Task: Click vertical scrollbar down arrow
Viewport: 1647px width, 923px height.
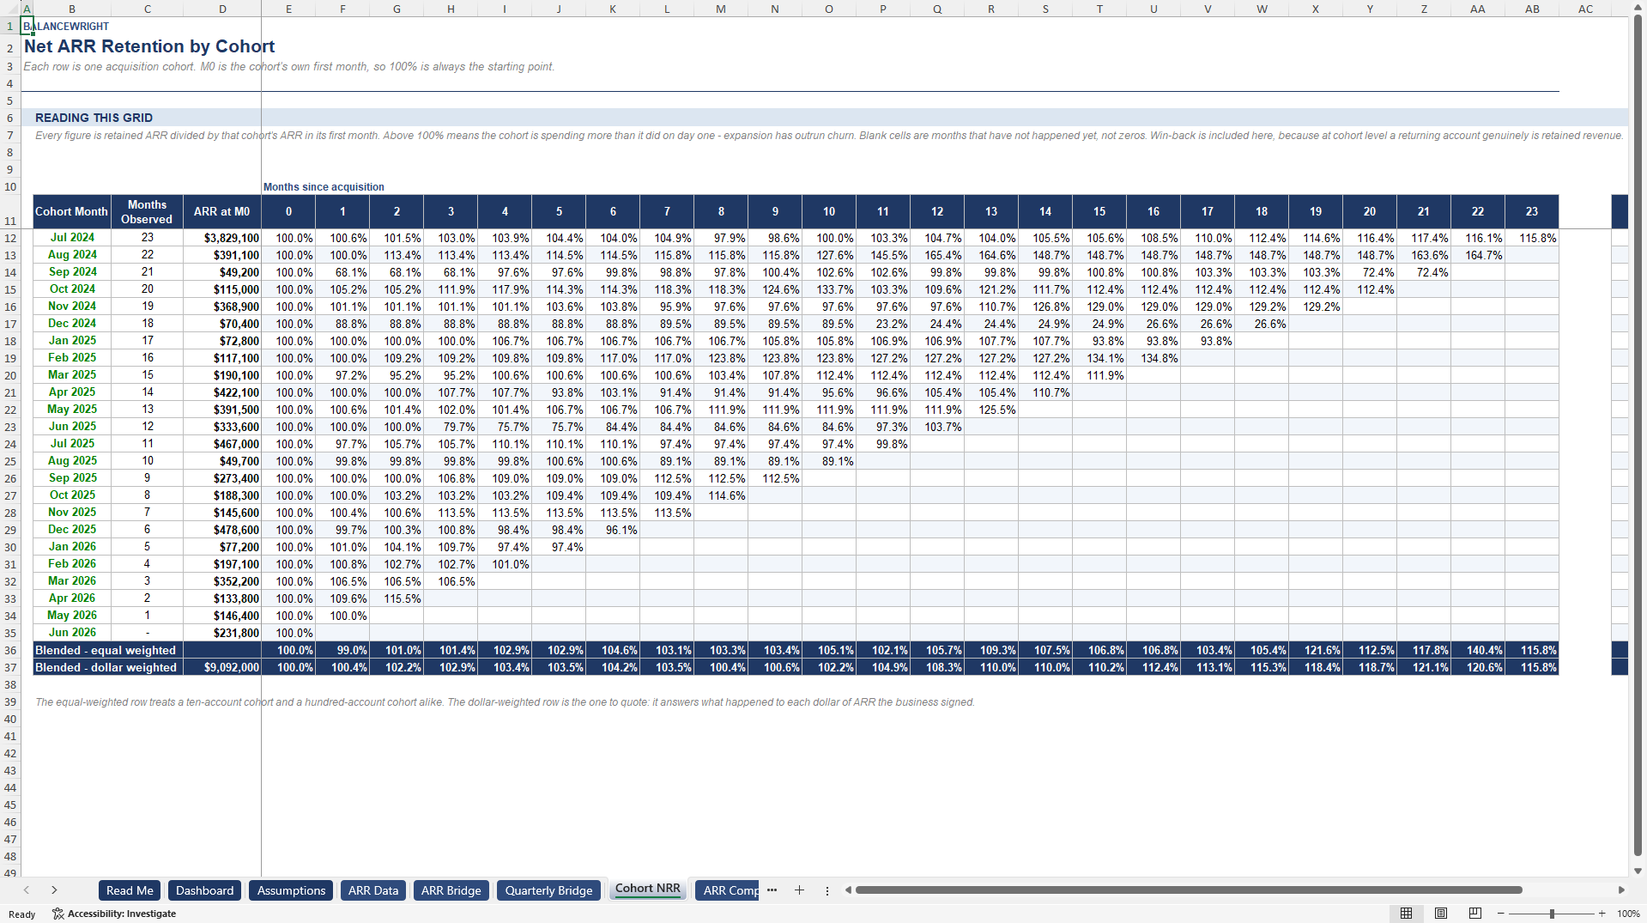Action: click(1638, 871)
